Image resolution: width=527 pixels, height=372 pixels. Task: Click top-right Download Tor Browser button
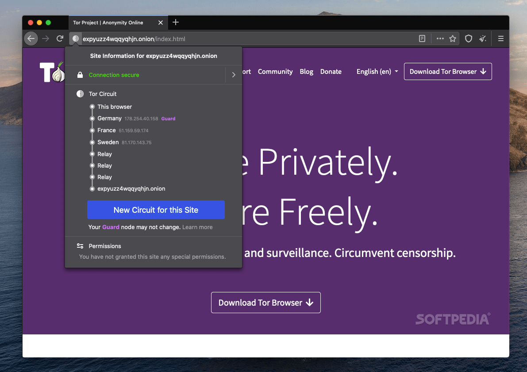(448, 72)
